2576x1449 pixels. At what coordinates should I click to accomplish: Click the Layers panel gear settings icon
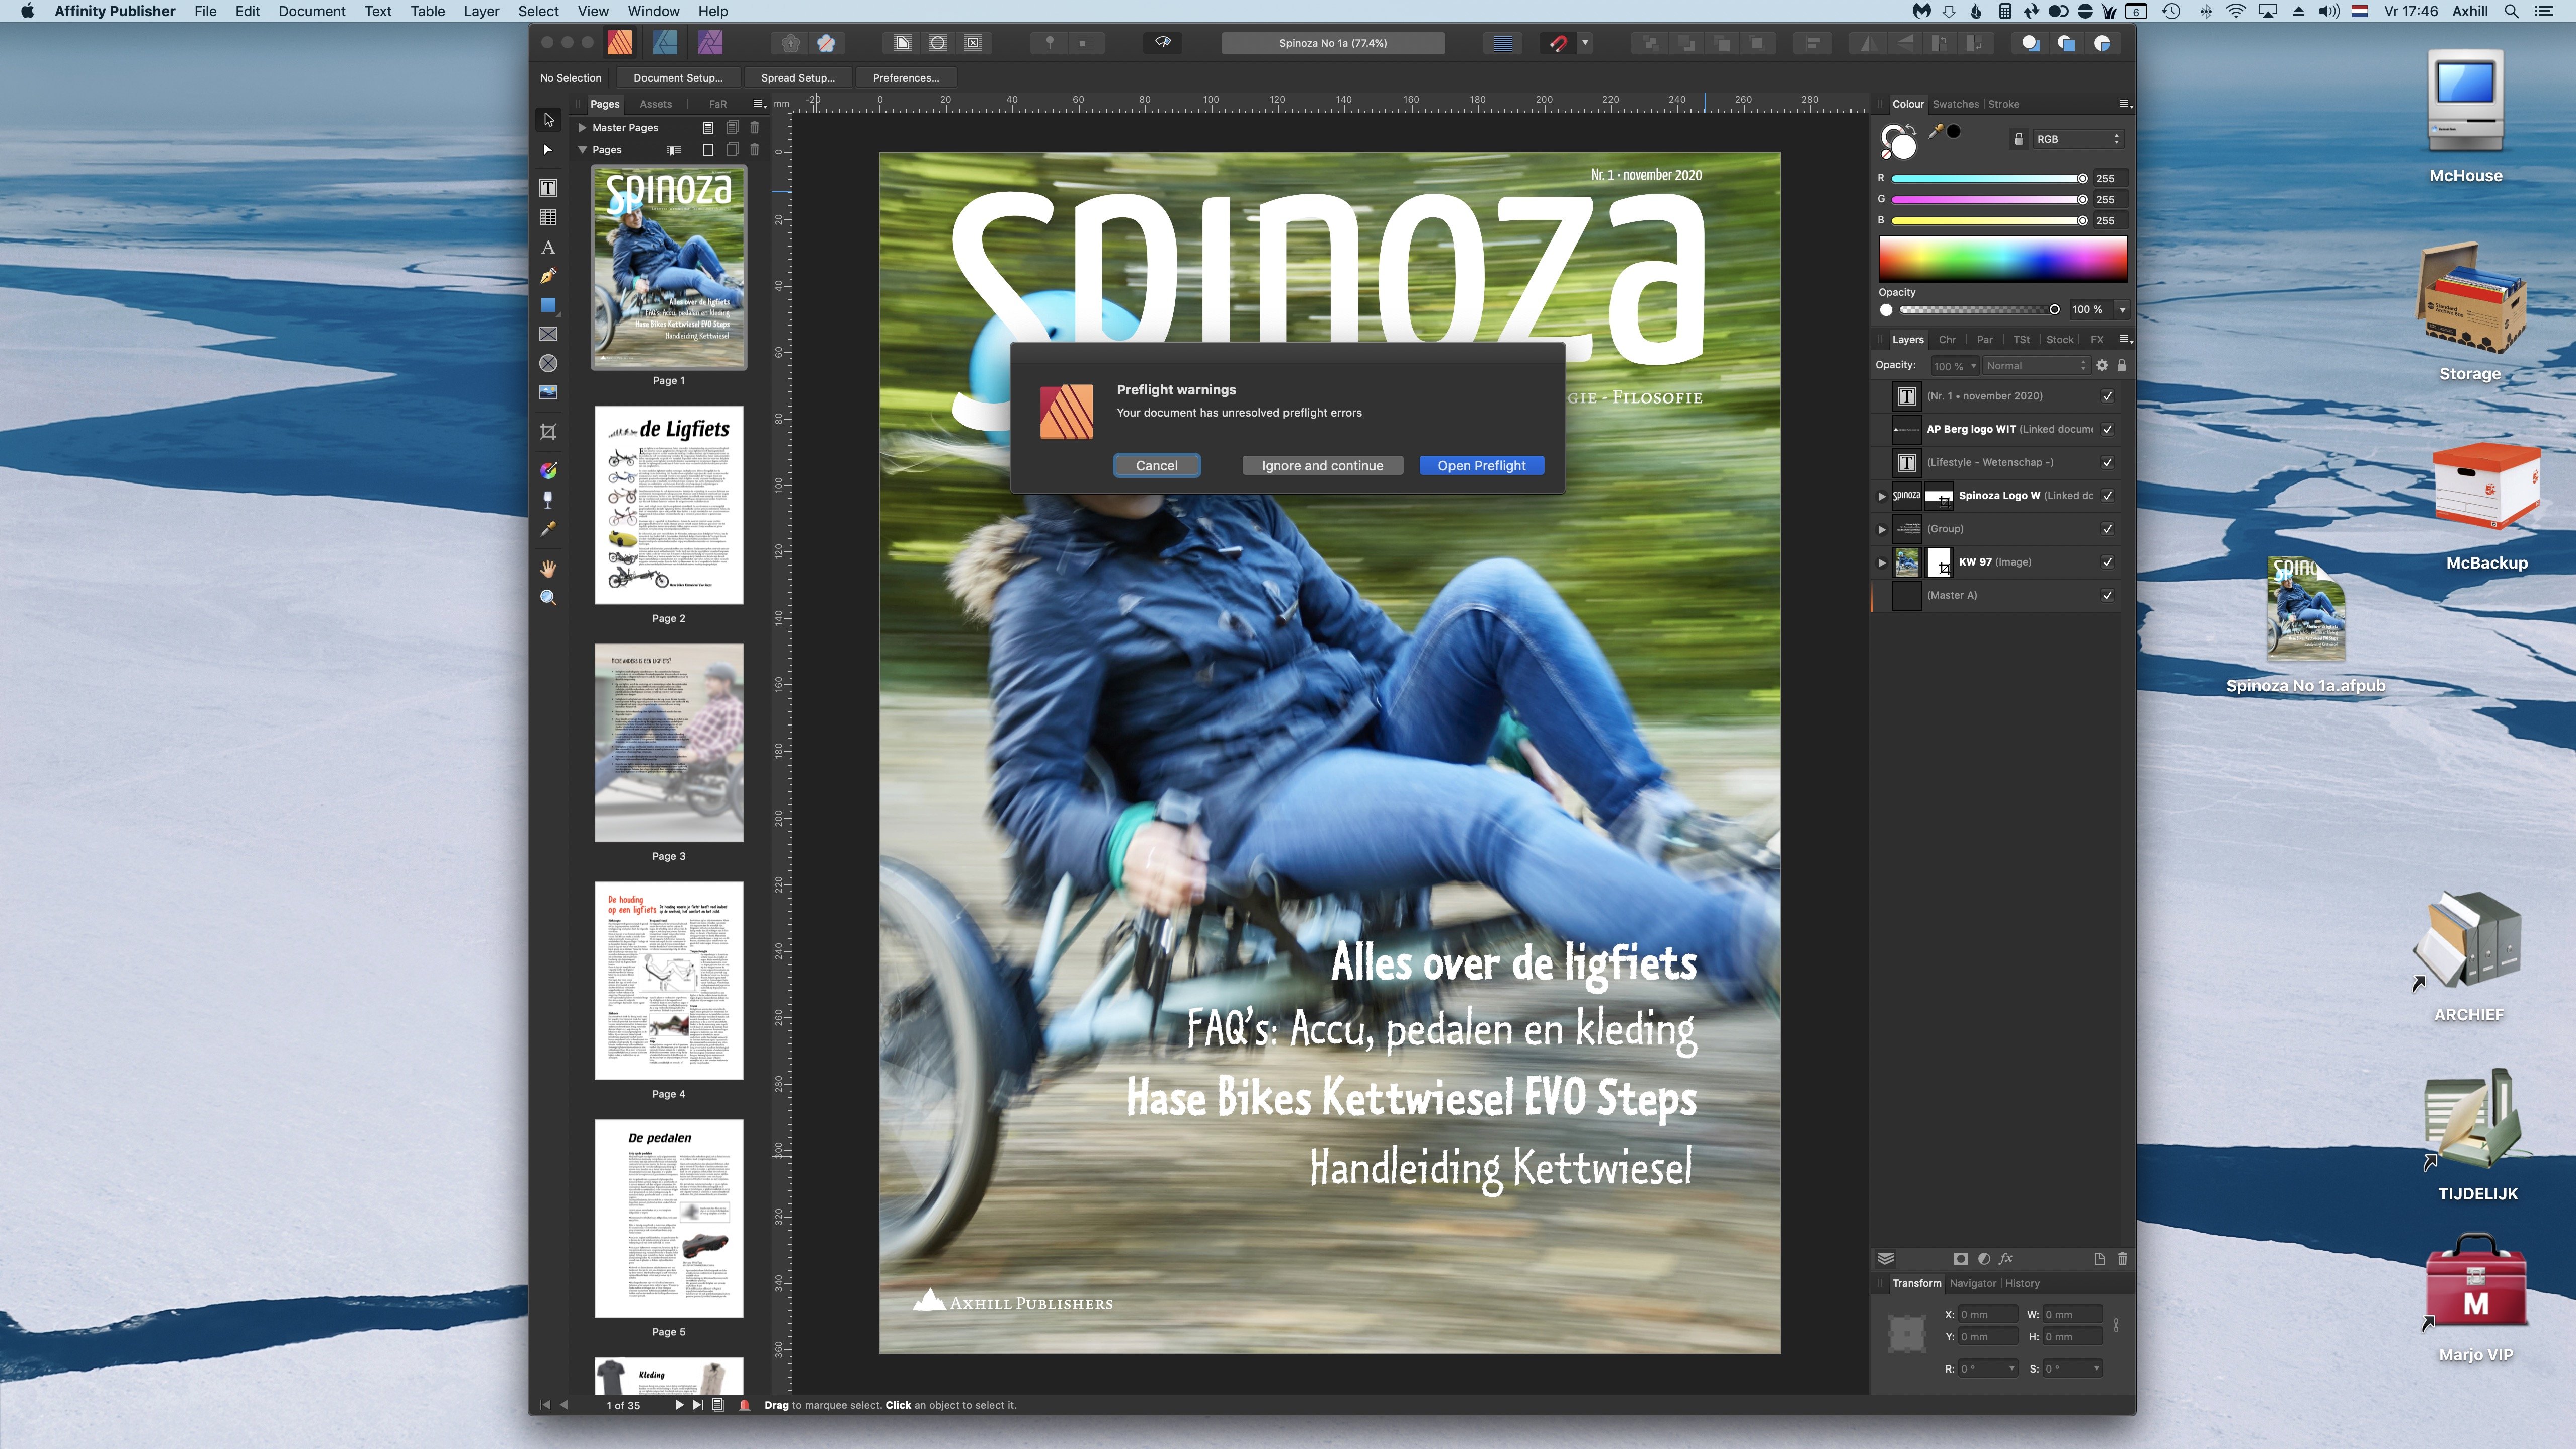click(x=2102, y=366)
